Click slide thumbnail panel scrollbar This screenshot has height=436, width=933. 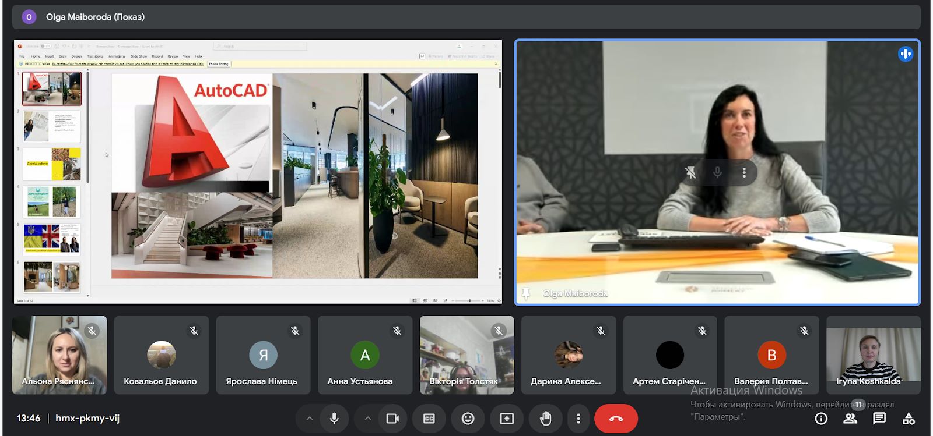pos(87,127)
